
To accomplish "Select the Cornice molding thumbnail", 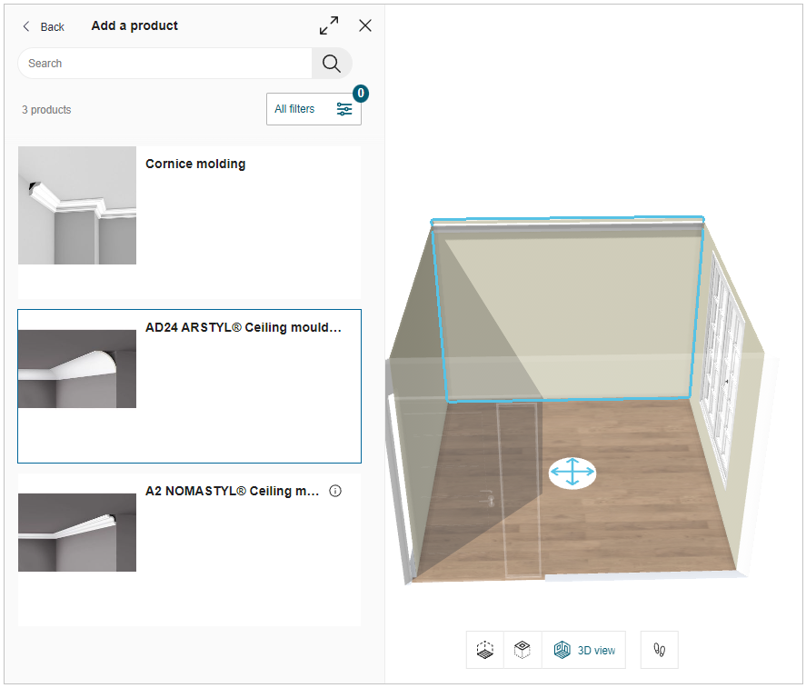I will [77, 205].
